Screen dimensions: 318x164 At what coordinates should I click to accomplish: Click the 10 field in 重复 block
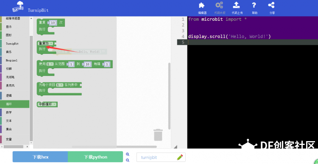click(53, 23)
